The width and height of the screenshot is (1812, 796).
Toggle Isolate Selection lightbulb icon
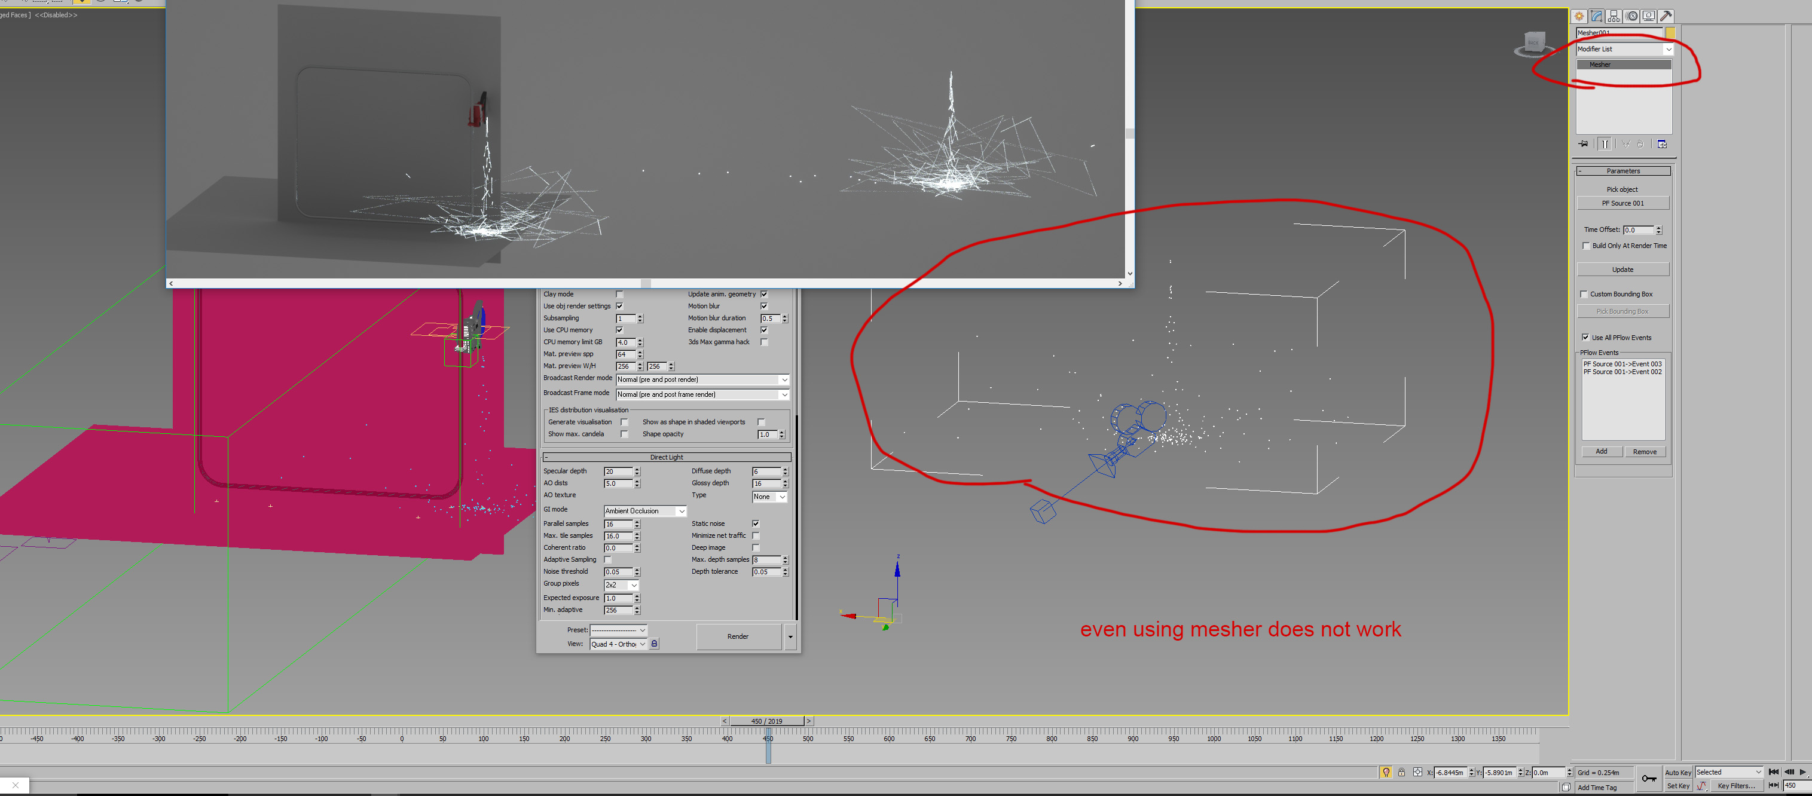click(1386, 772)
